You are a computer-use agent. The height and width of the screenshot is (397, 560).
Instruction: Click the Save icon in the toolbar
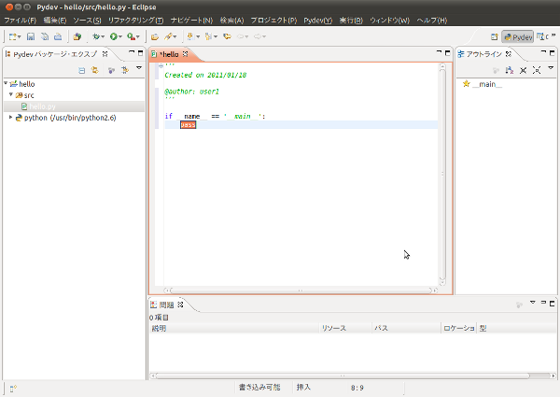[x=31, y=36]
